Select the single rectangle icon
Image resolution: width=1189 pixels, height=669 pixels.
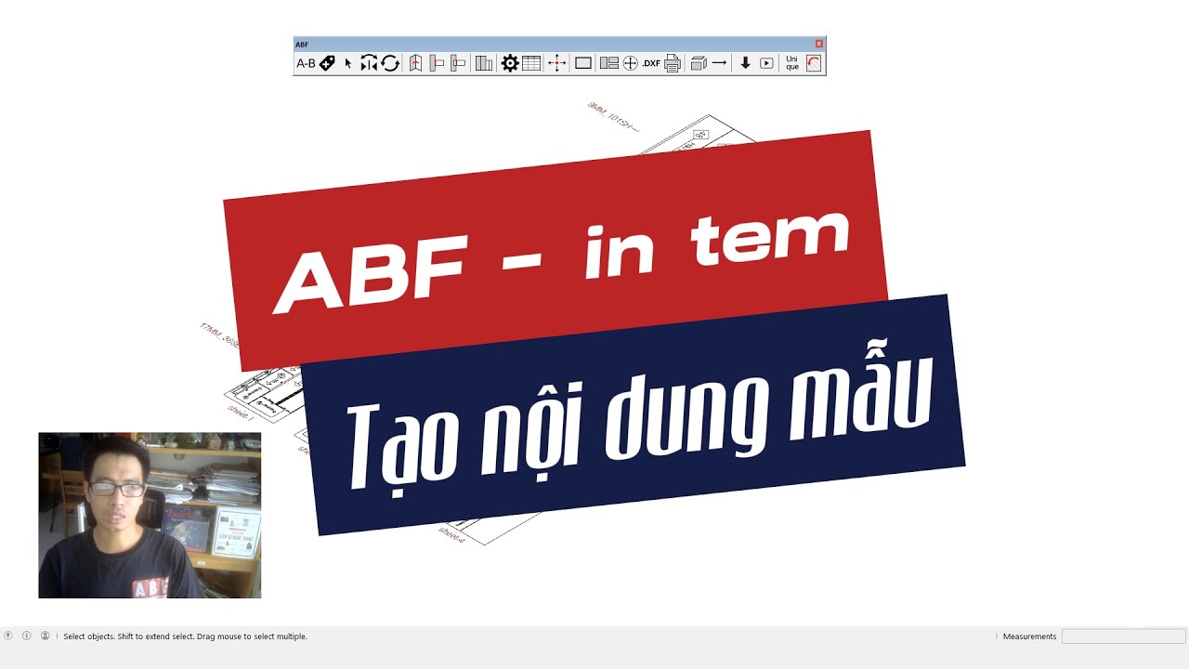(x=583, y=63)
